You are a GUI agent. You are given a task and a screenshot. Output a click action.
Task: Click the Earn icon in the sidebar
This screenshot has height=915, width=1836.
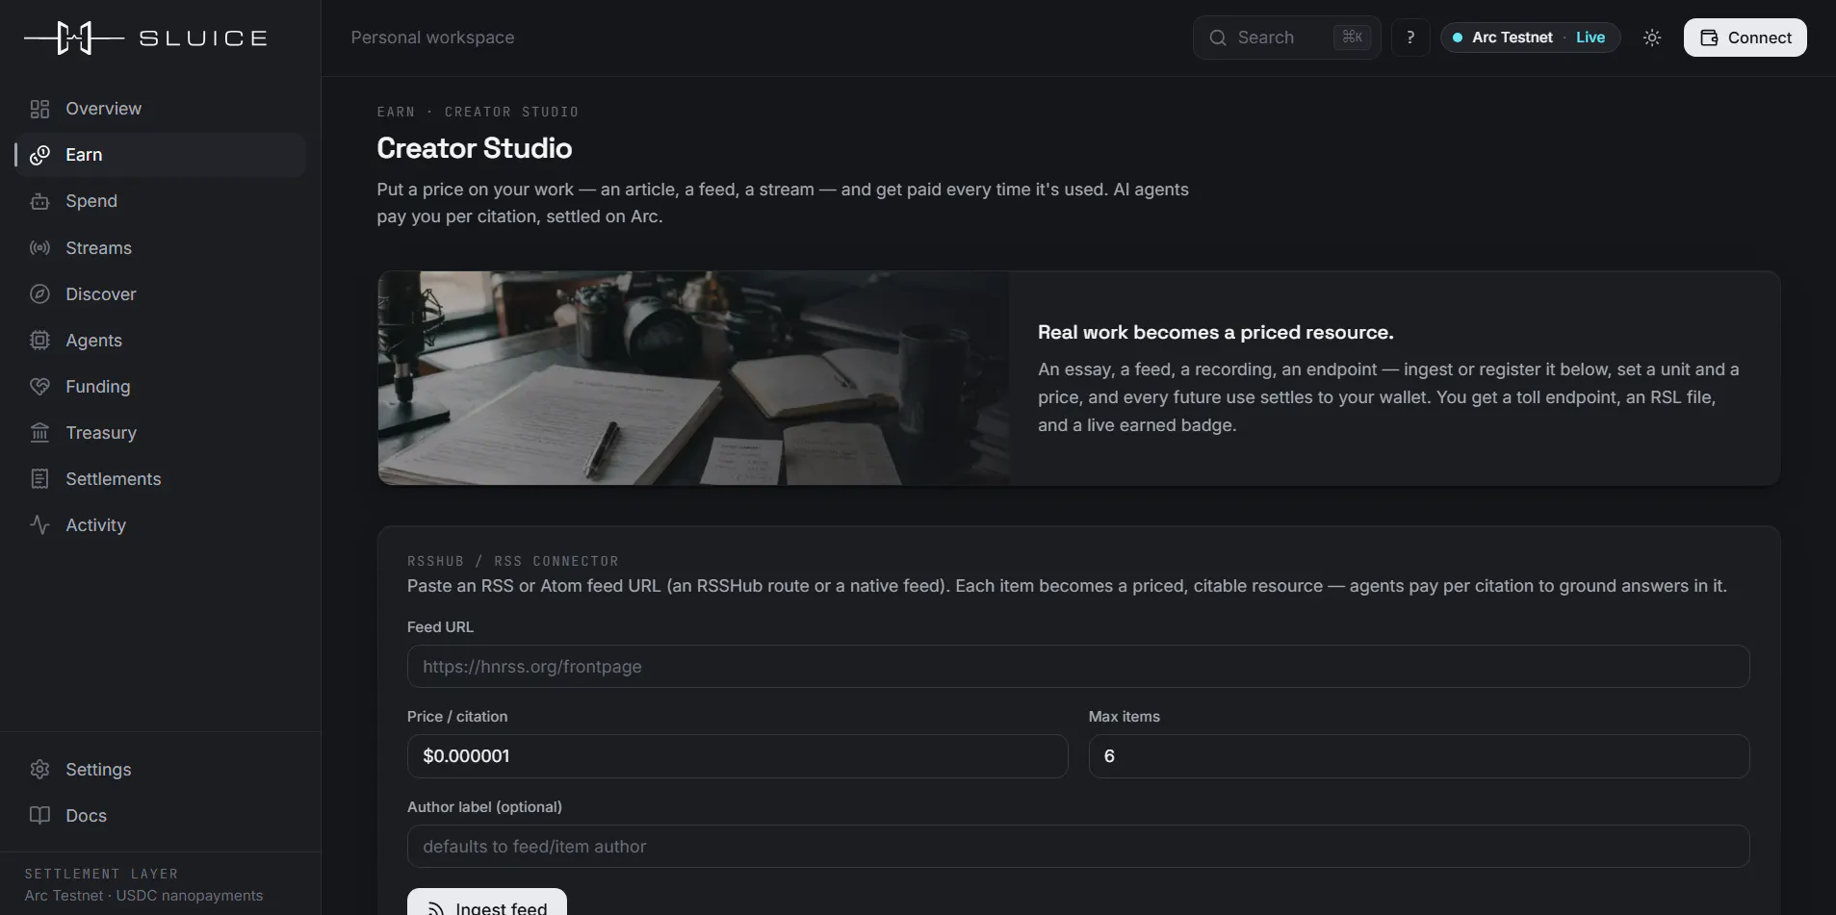[x=39, y=155]
